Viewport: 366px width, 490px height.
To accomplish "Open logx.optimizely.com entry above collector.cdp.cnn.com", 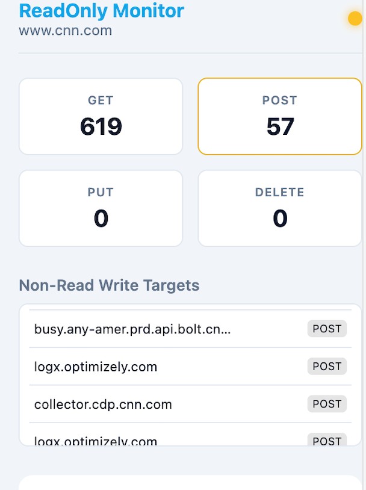I will coord(96,367).
